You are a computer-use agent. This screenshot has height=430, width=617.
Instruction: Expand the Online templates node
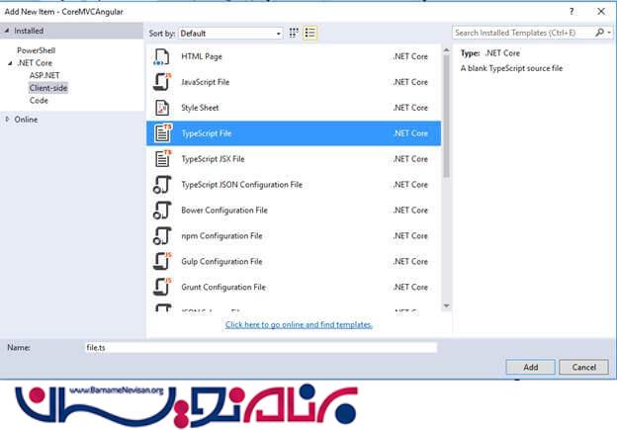click(9, 120)
